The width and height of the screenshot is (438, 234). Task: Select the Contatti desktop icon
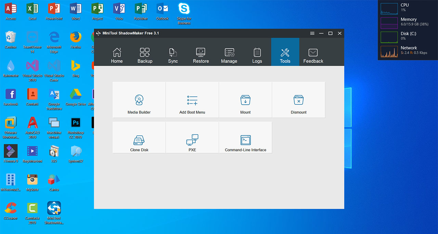coord(33,97)
